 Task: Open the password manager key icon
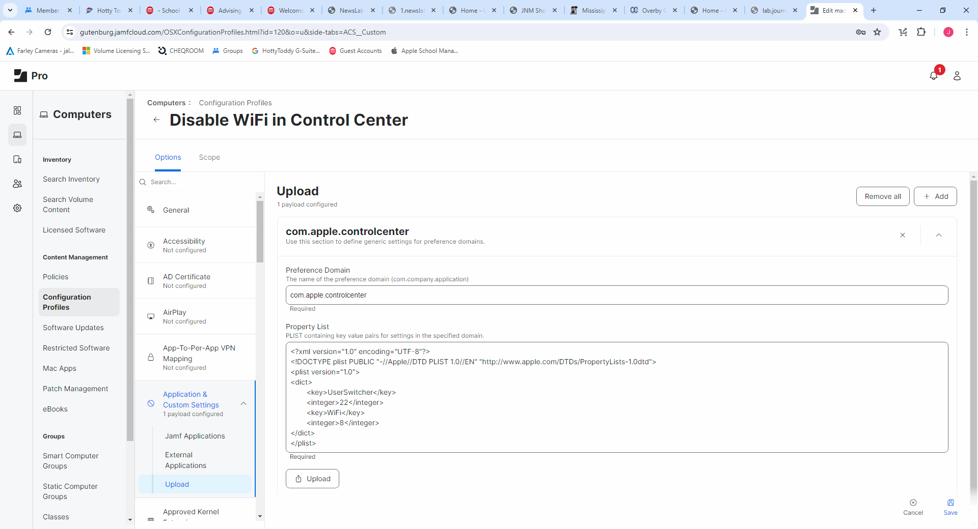point(861,32)
